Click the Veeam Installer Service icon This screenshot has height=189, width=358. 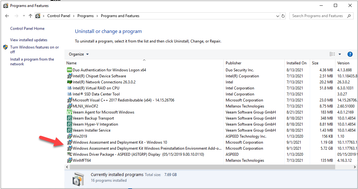pyautogui.click(x=70, y=130)
